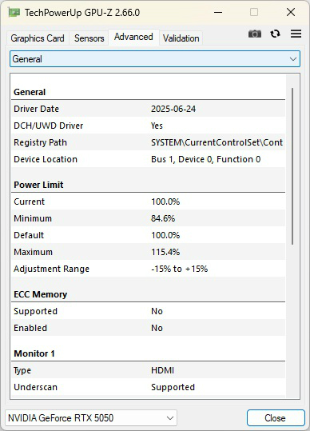The width and height of the screenshot is (310, 431).
Task: Click the Underscan row value Supported
Action: coord(173,387)
